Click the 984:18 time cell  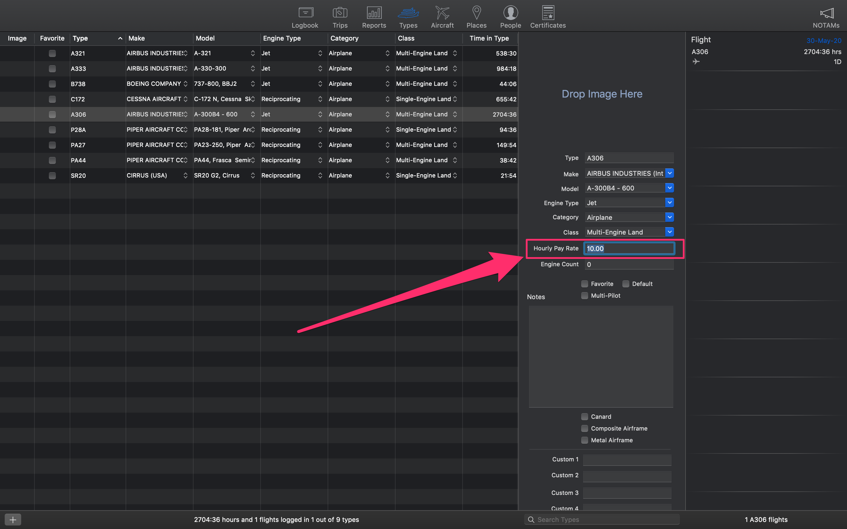pos(506,68)
